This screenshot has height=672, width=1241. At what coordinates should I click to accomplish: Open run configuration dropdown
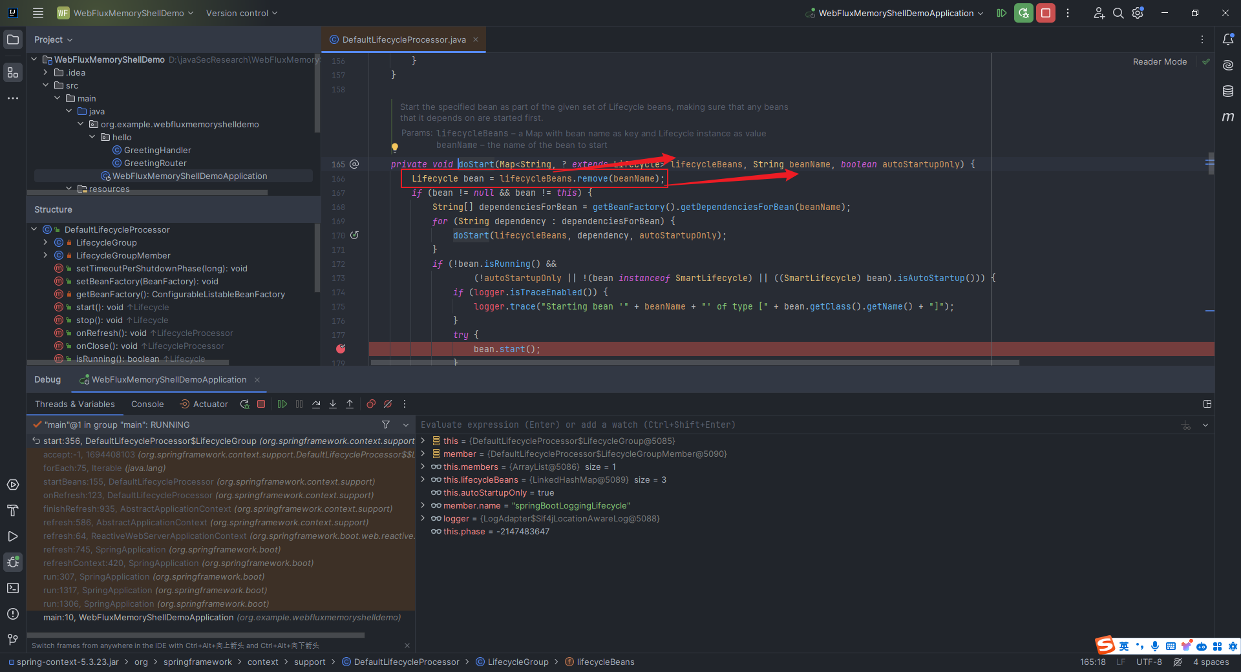tap(895, 13)
